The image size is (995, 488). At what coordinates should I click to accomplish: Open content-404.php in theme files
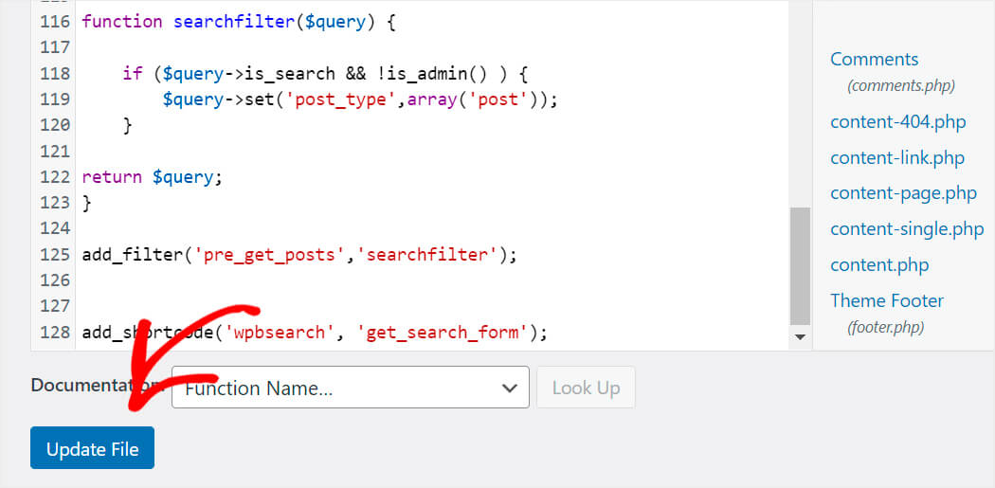point(898,121)
